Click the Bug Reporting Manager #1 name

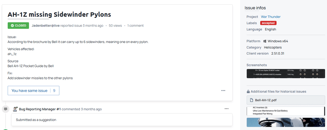[x=40, y=109]
